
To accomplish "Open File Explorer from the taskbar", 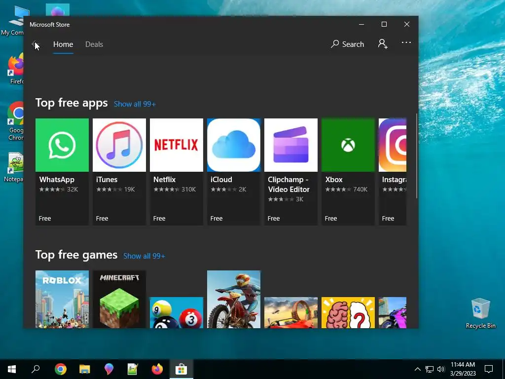I will tap(85, 369).
